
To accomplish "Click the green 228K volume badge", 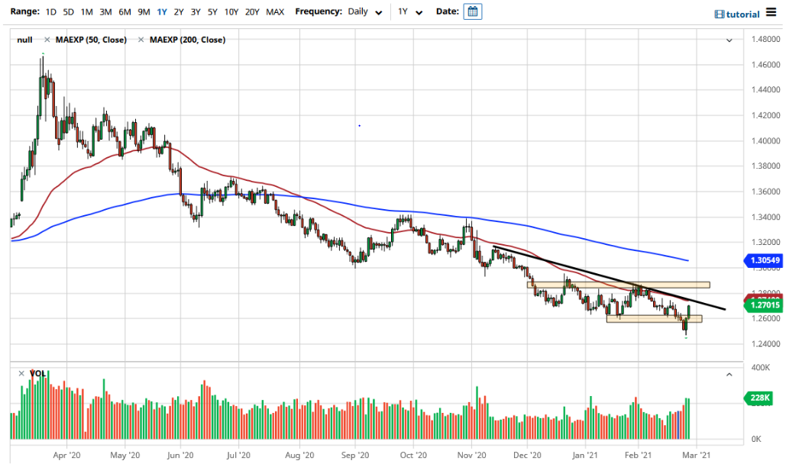I will [x=760, y=397].
